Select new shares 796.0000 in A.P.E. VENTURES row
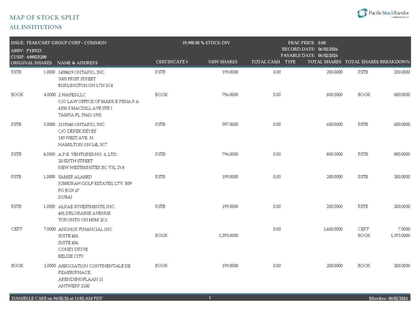The image size is (420, 324). tap(230, 154)
